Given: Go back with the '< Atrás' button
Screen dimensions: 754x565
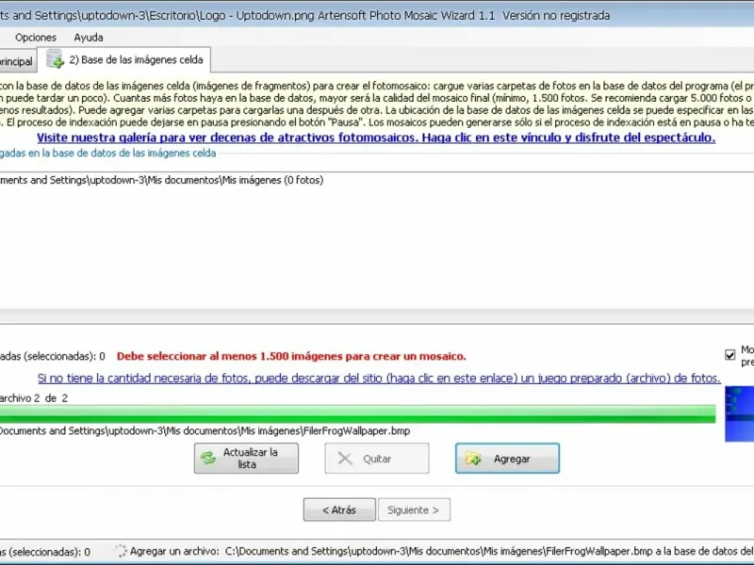Looking at the screenshot, I should (339, 509).
